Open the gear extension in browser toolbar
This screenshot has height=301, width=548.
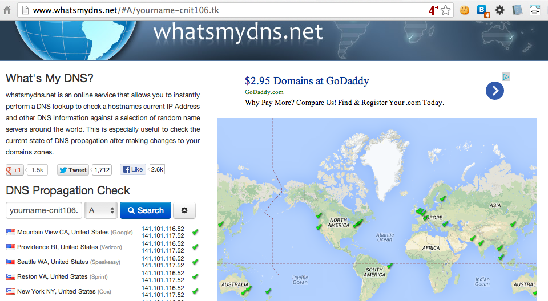pos(500,10)
